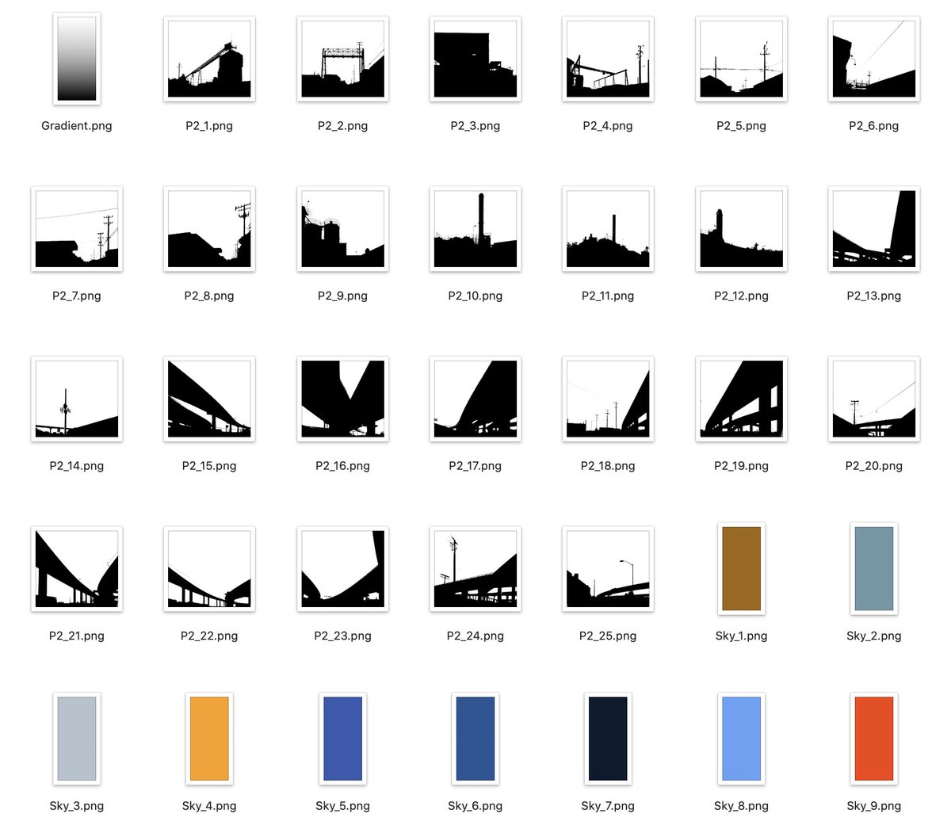Screen dimensions: 951x829
Task: Click the 'P2_10.png' file name label
Action: pos(475,296)
